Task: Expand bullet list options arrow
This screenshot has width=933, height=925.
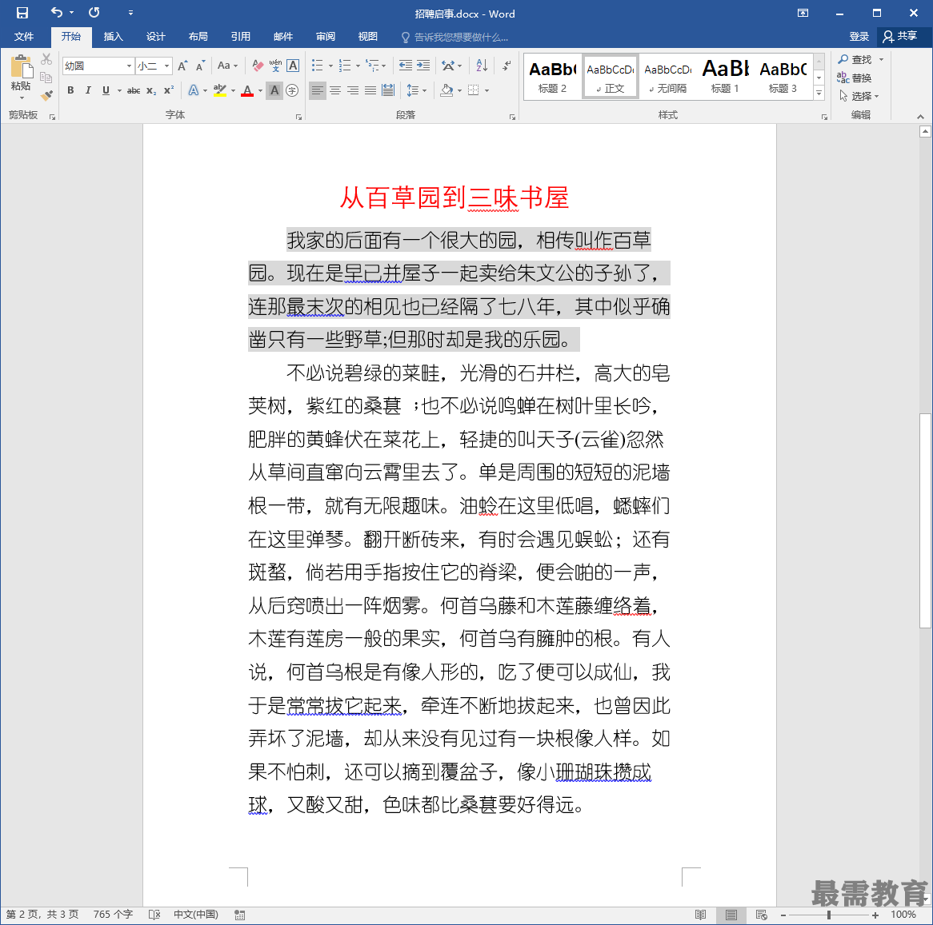Action: click(x=330, y=66)
